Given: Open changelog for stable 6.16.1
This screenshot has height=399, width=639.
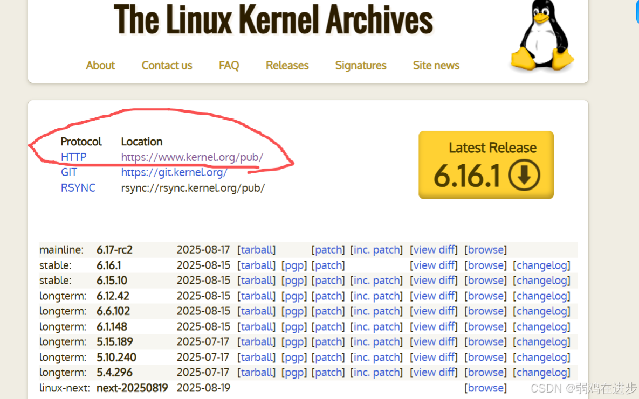Looking at the screenshot, I should point(541,265).
